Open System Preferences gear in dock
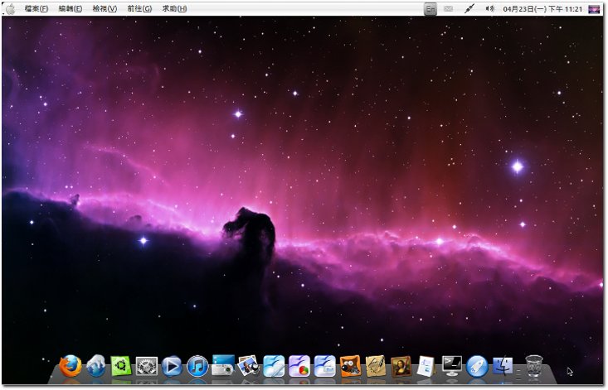Screen dimensions: 608x390 point(147,366)
